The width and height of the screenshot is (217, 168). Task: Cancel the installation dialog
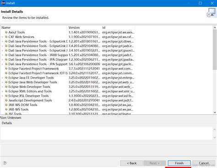click(204, 163)
